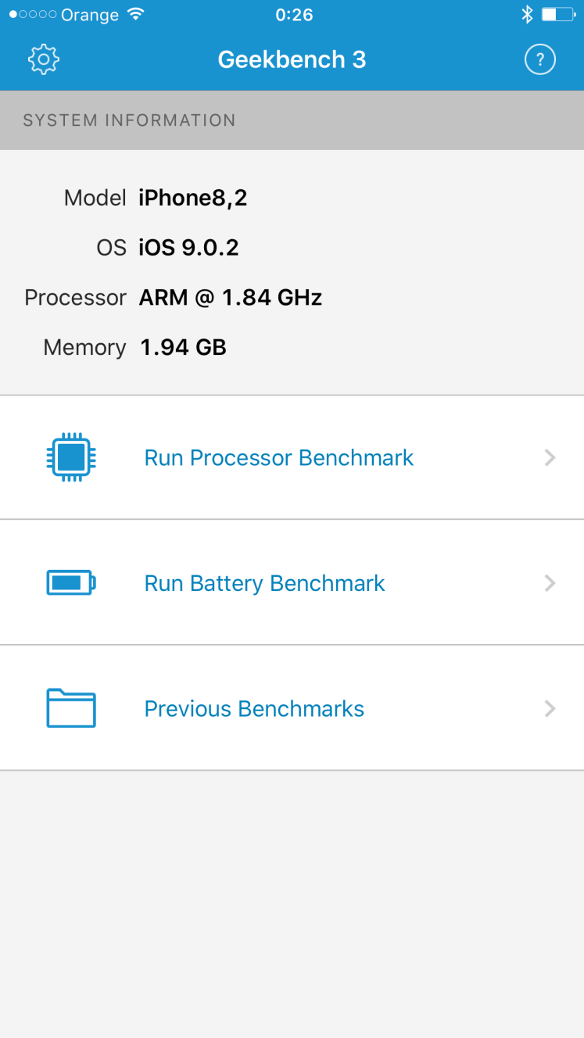The width and height of the screenshot is (584, 1038).
Task: Tap the processor chip icon
Action: (71, 457)
